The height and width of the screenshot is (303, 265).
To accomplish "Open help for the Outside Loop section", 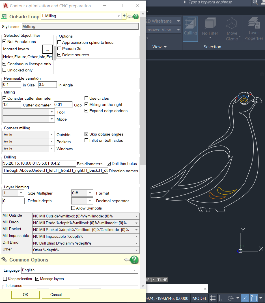I will (136, 17).
